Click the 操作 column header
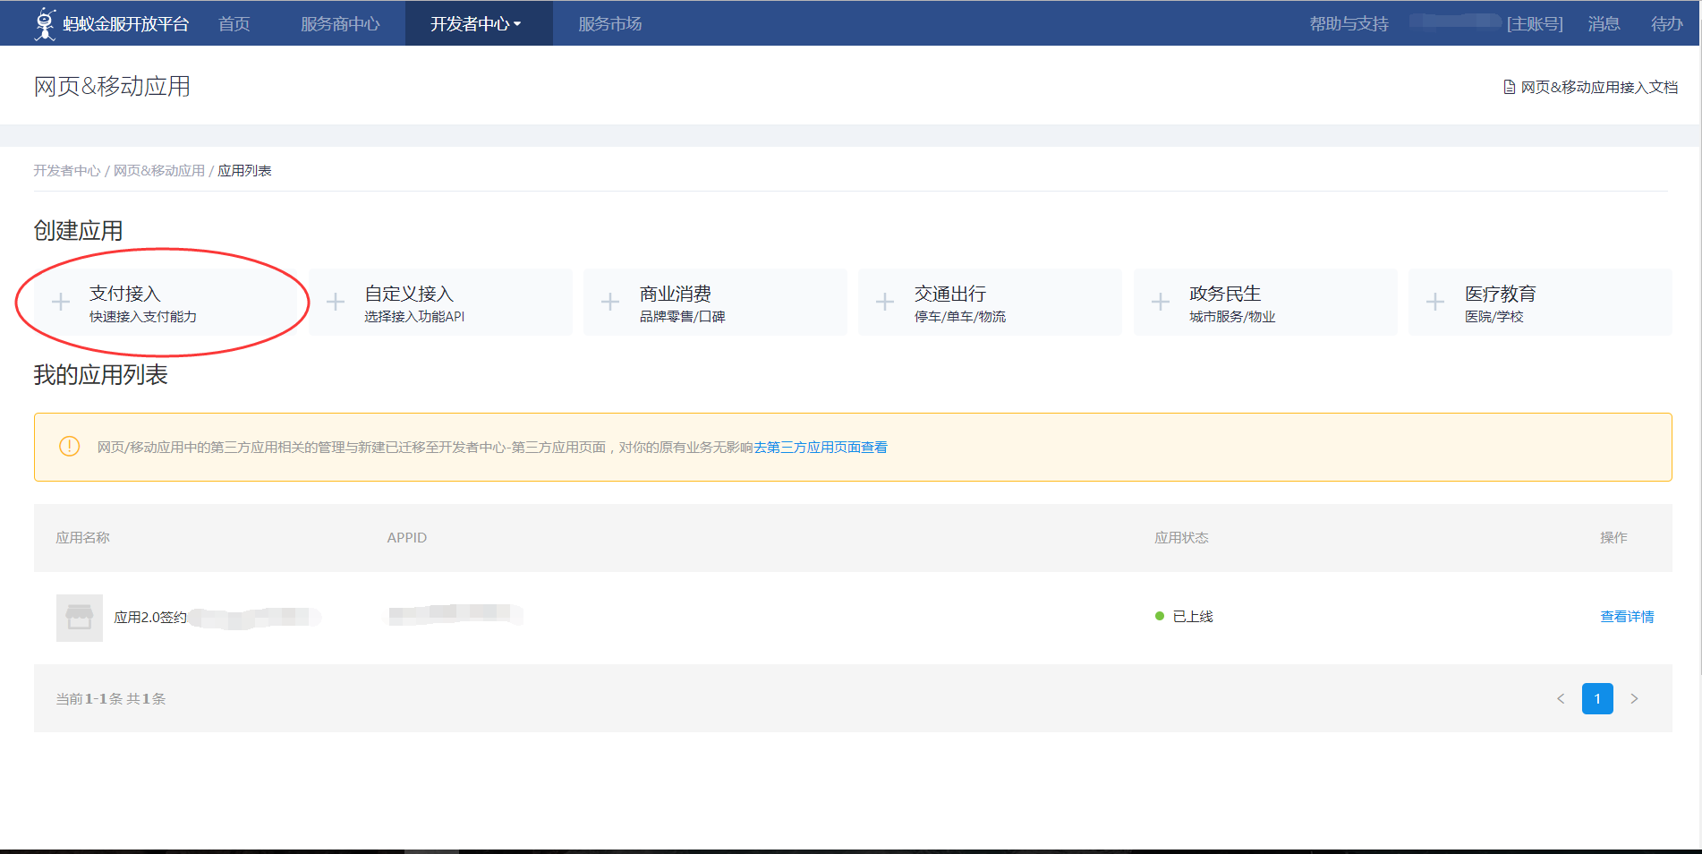 pyautogui.click(x=1613, y=537)
